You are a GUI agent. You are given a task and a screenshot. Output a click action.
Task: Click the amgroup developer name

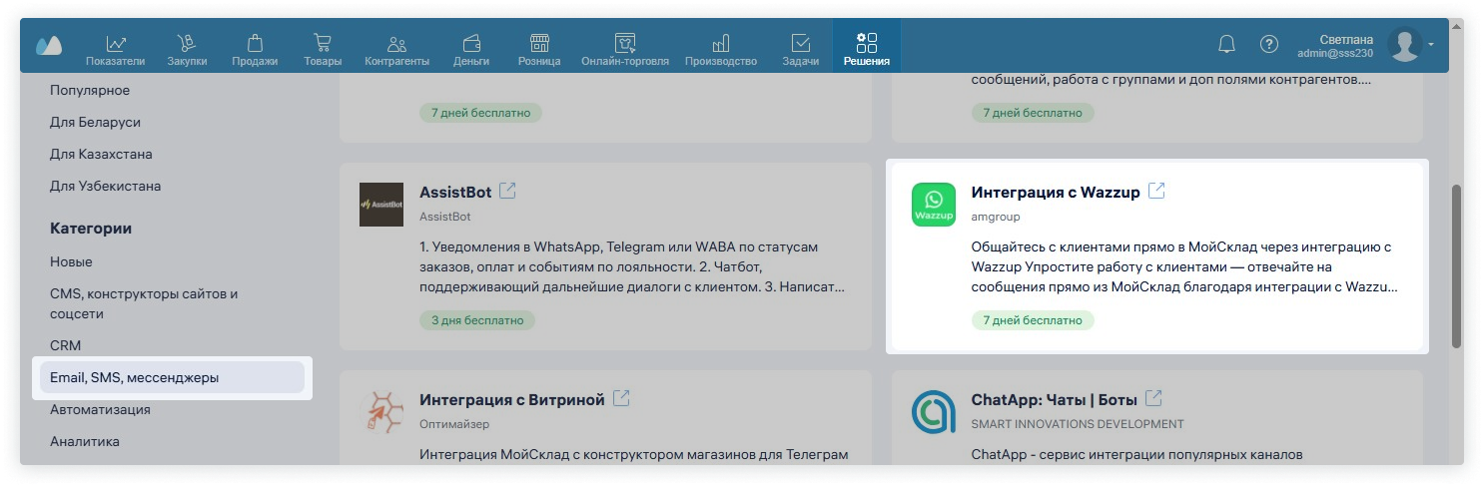coord(996,217)
